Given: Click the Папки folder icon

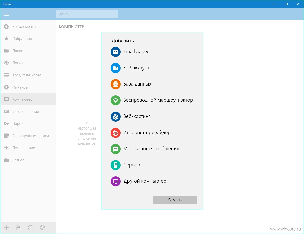Looking at the screenshot, I should 6,51.
